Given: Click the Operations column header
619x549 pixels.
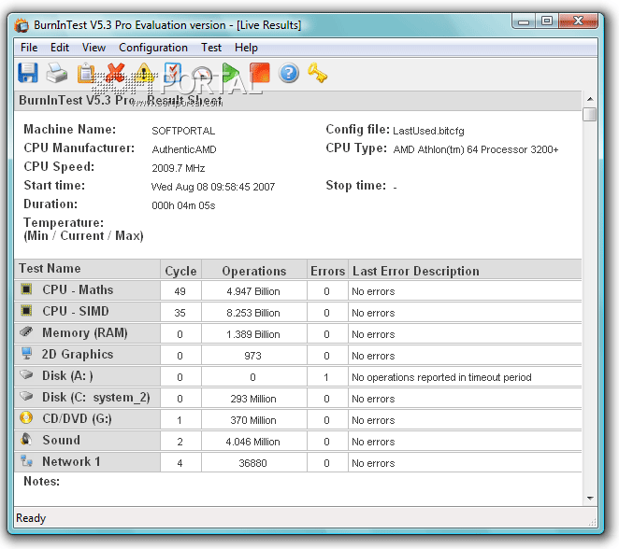Looking at the screenshot, I should (x=253, y=271).
